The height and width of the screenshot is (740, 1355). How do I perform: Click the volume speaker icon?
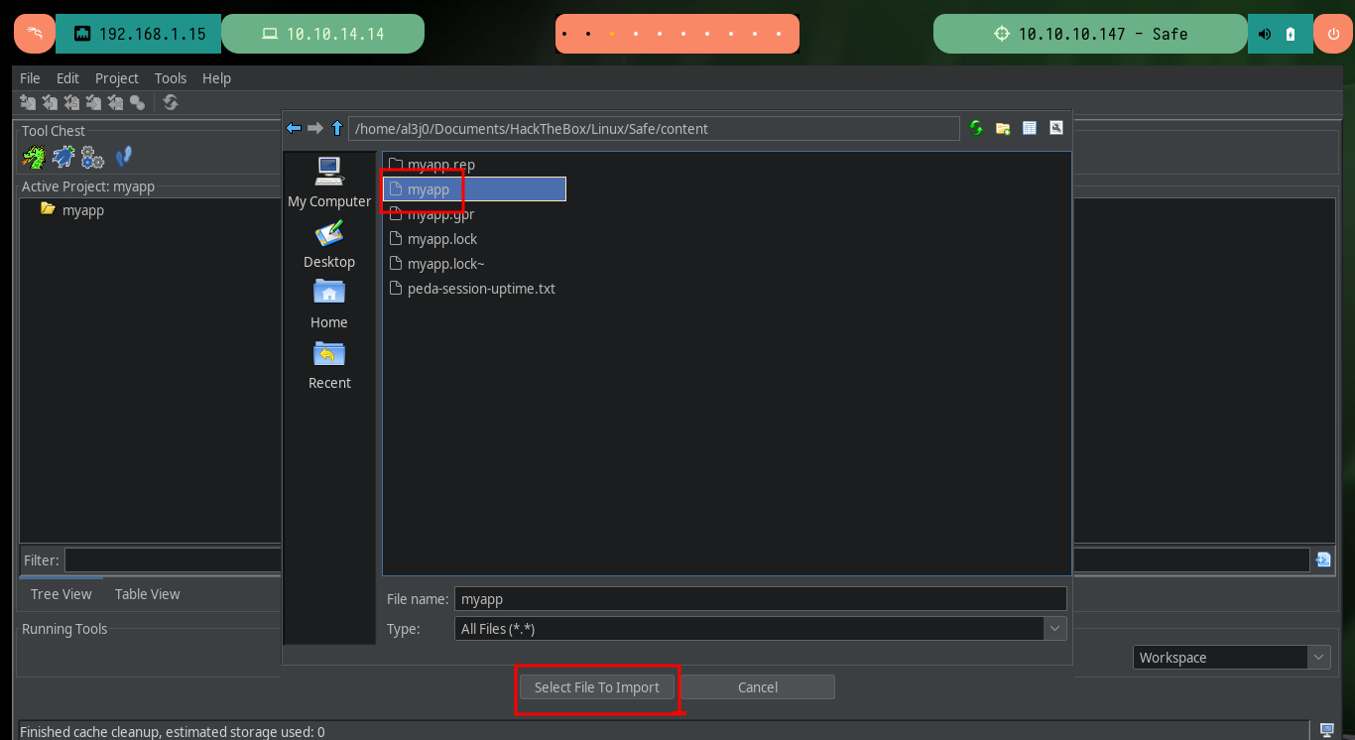tap(1265, 34)
